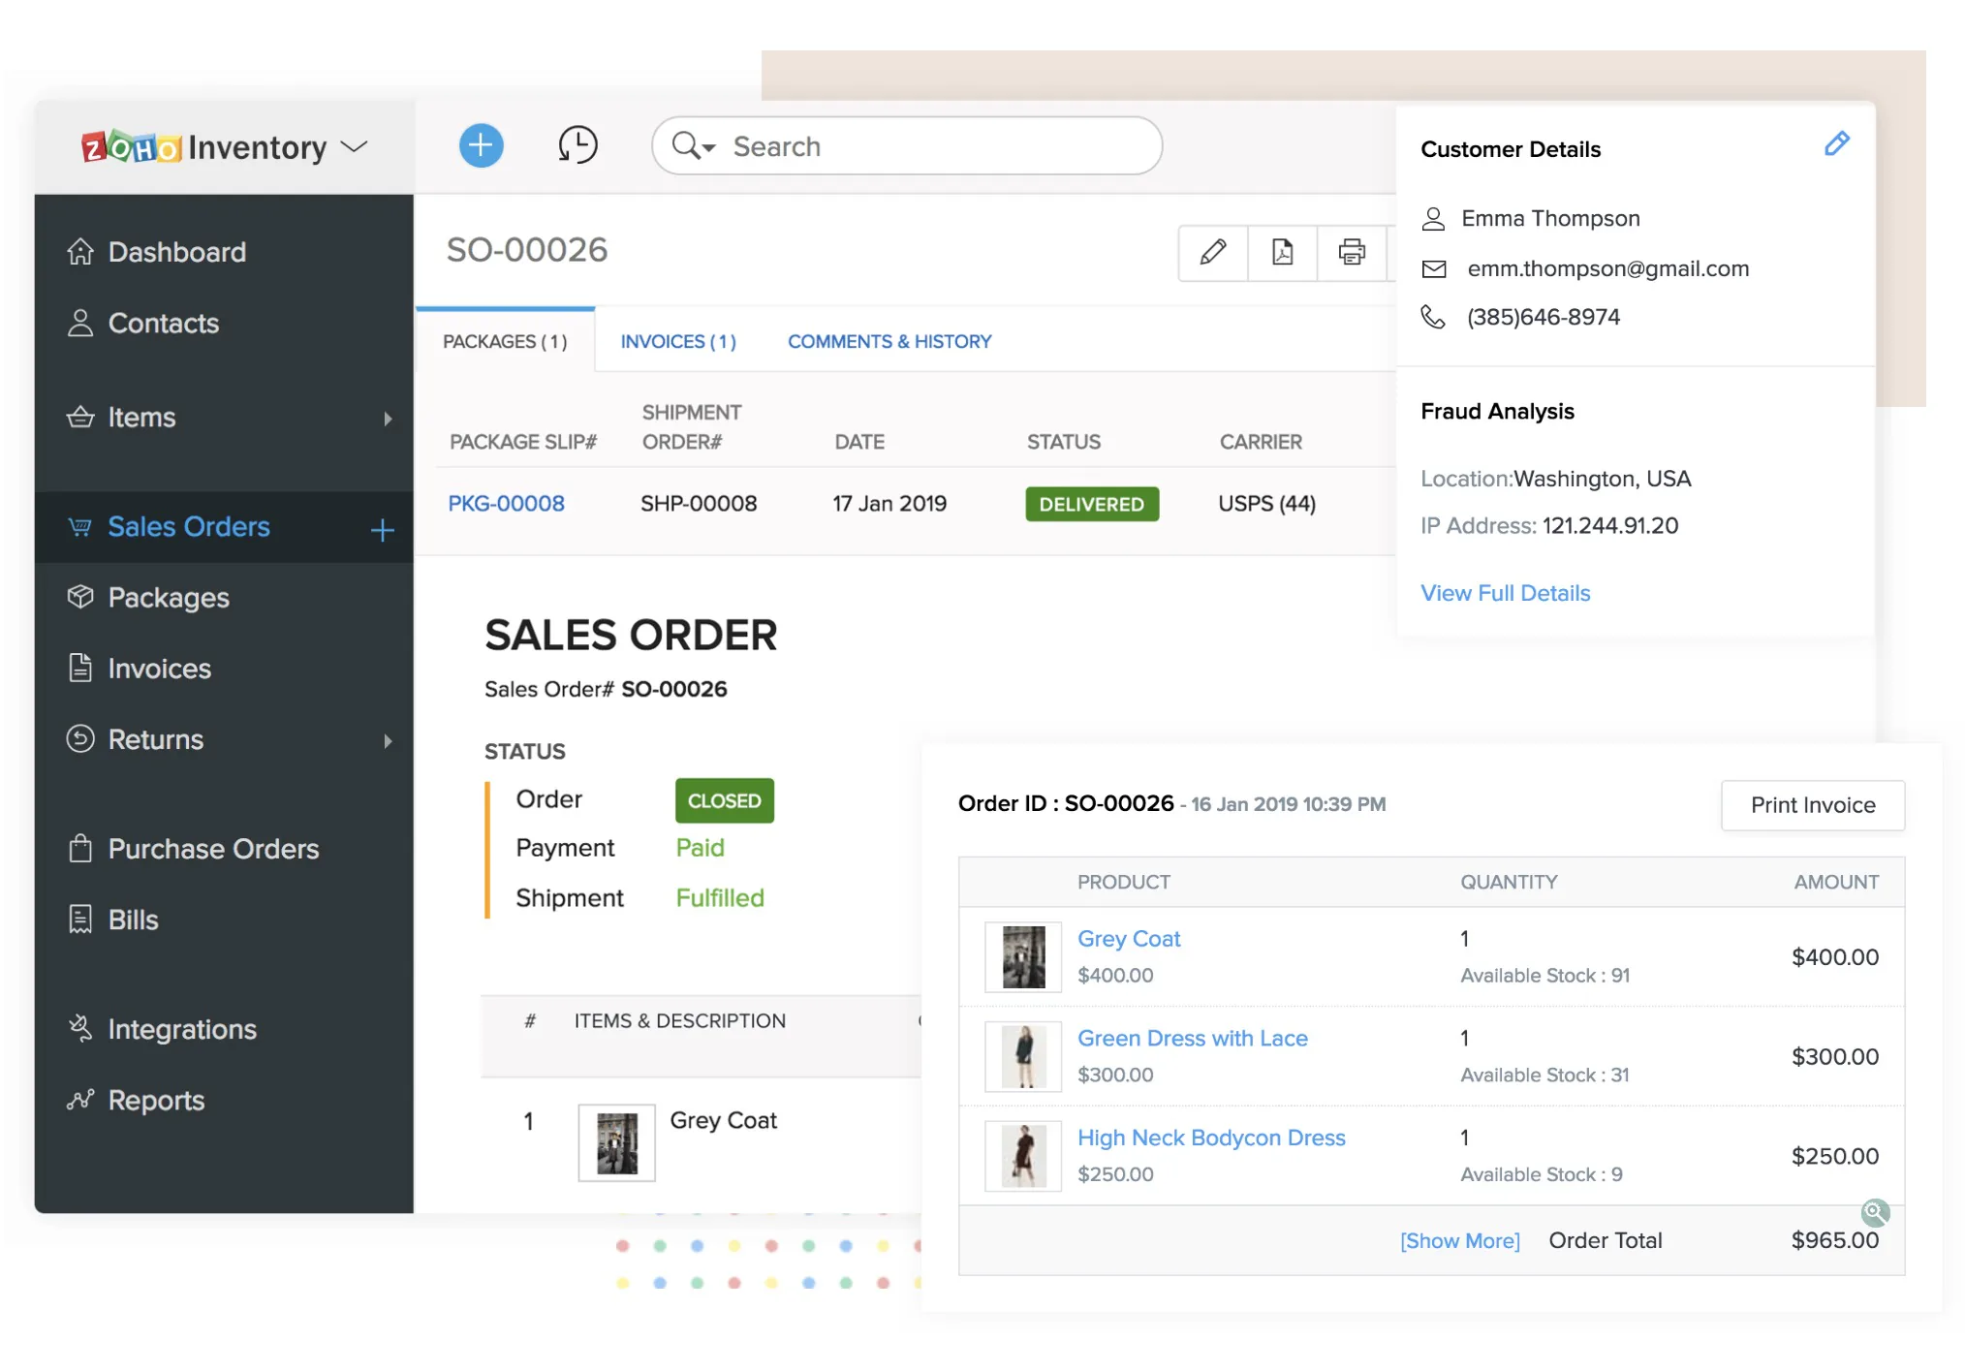Image resolution: width=1965 pixels, height=1372 pixels.
Task: Click View Full Details link
Action: click(1505, 593)
